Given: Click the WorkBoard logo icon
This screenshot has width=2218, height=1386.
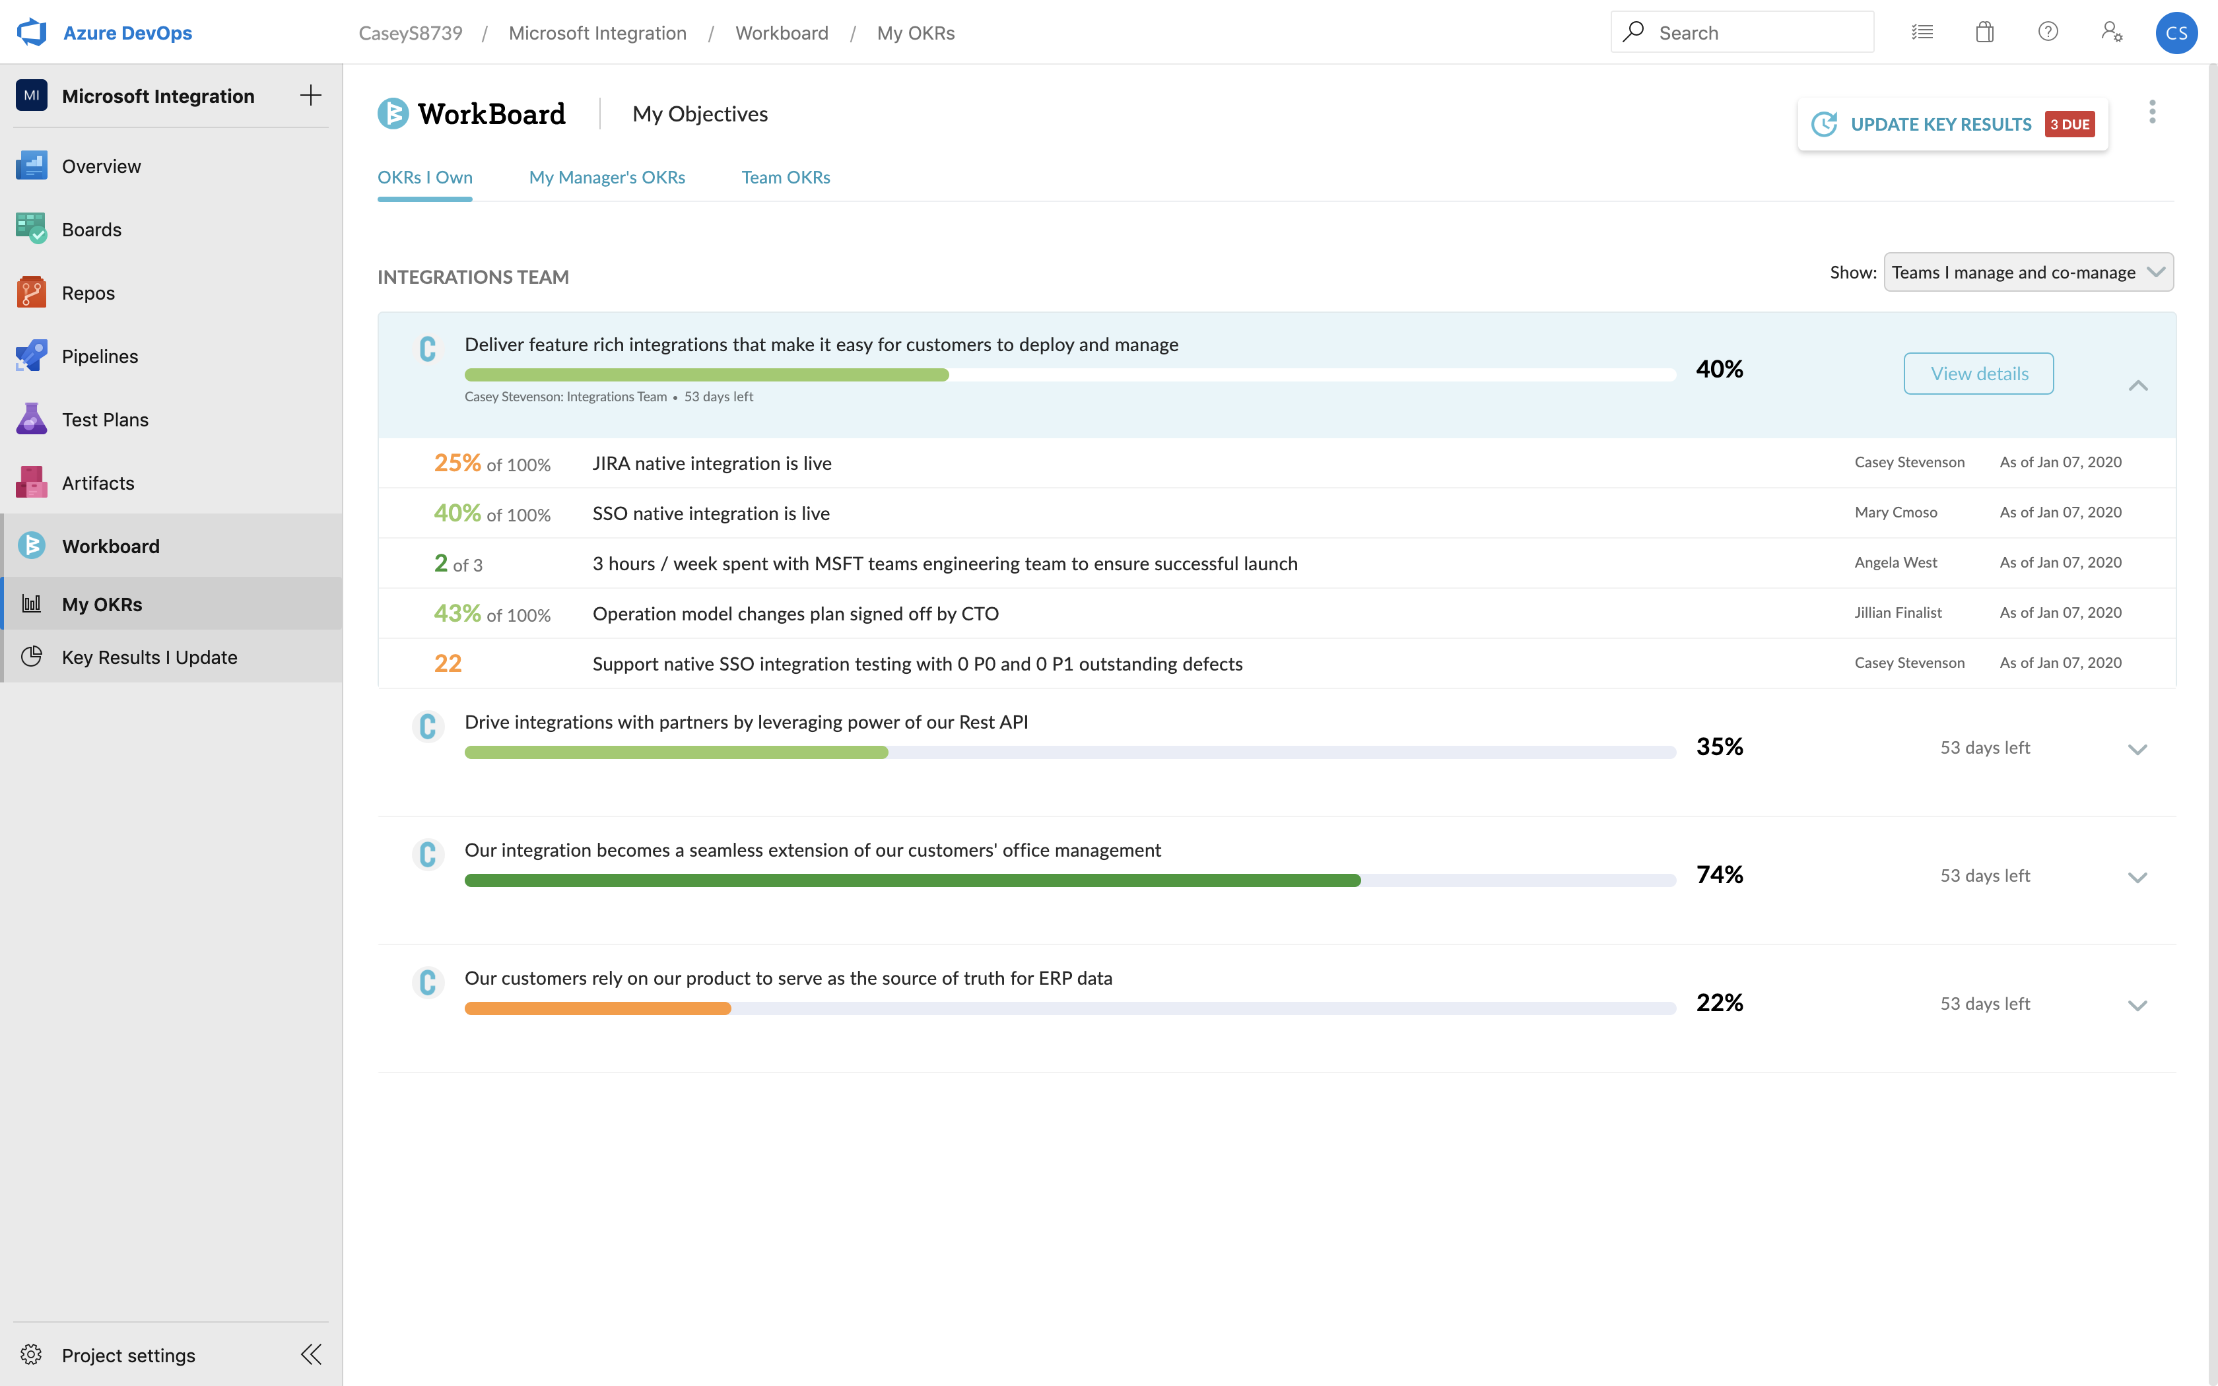Looking at the screenshot, I should (393, 114).
